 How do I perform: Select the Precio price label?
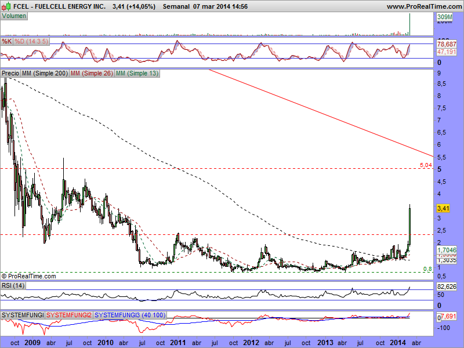tap(10, 73)
